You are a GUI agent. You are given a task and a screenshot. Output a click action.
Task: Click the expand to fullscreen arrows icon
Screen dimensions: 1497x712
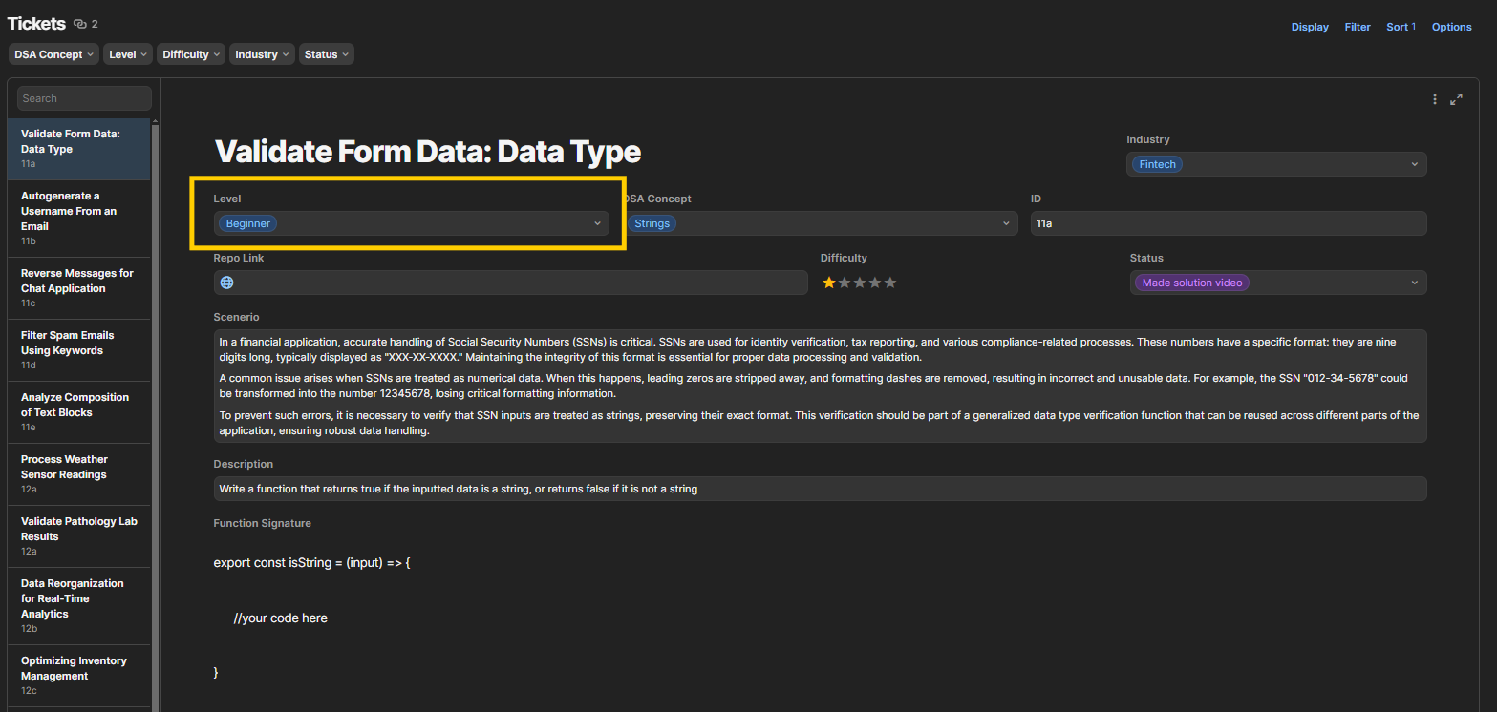(x=1456, y=99)
